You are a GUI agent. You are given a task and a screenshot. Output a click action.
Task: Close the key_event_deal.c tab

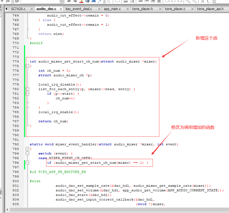[x=99, y=9]
